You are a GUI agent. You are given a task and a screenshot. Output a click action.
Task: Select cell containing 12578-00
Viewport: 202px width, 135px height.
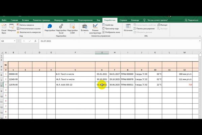point(13,85)
